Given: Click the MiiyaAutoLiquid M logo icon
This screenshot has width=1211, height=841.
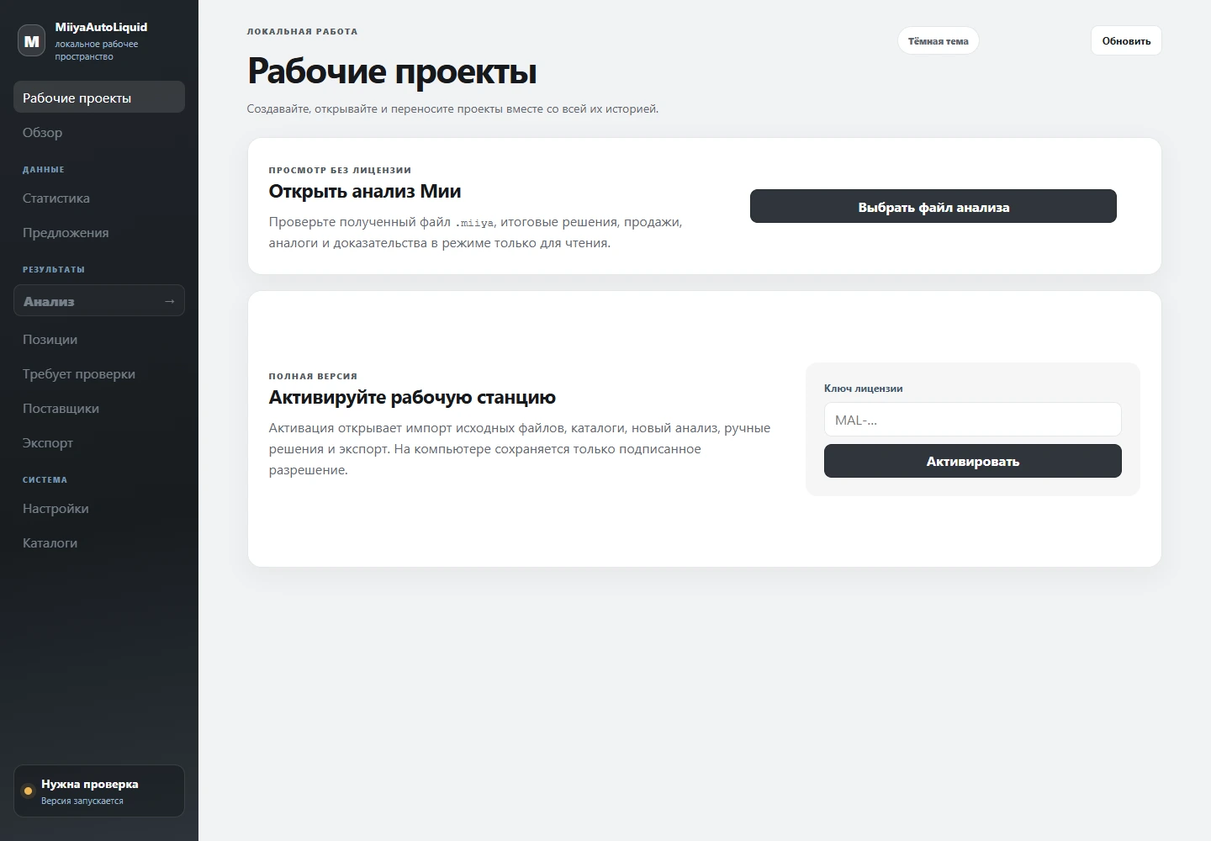Looking at the screenshot, I should 32,40.
